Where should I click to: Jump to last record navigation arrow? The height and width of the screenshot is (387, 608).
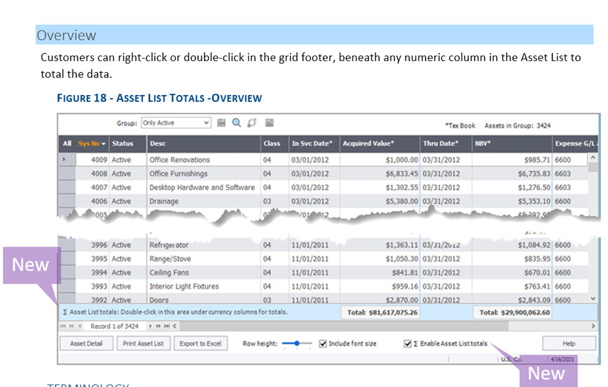pos(166,326)
